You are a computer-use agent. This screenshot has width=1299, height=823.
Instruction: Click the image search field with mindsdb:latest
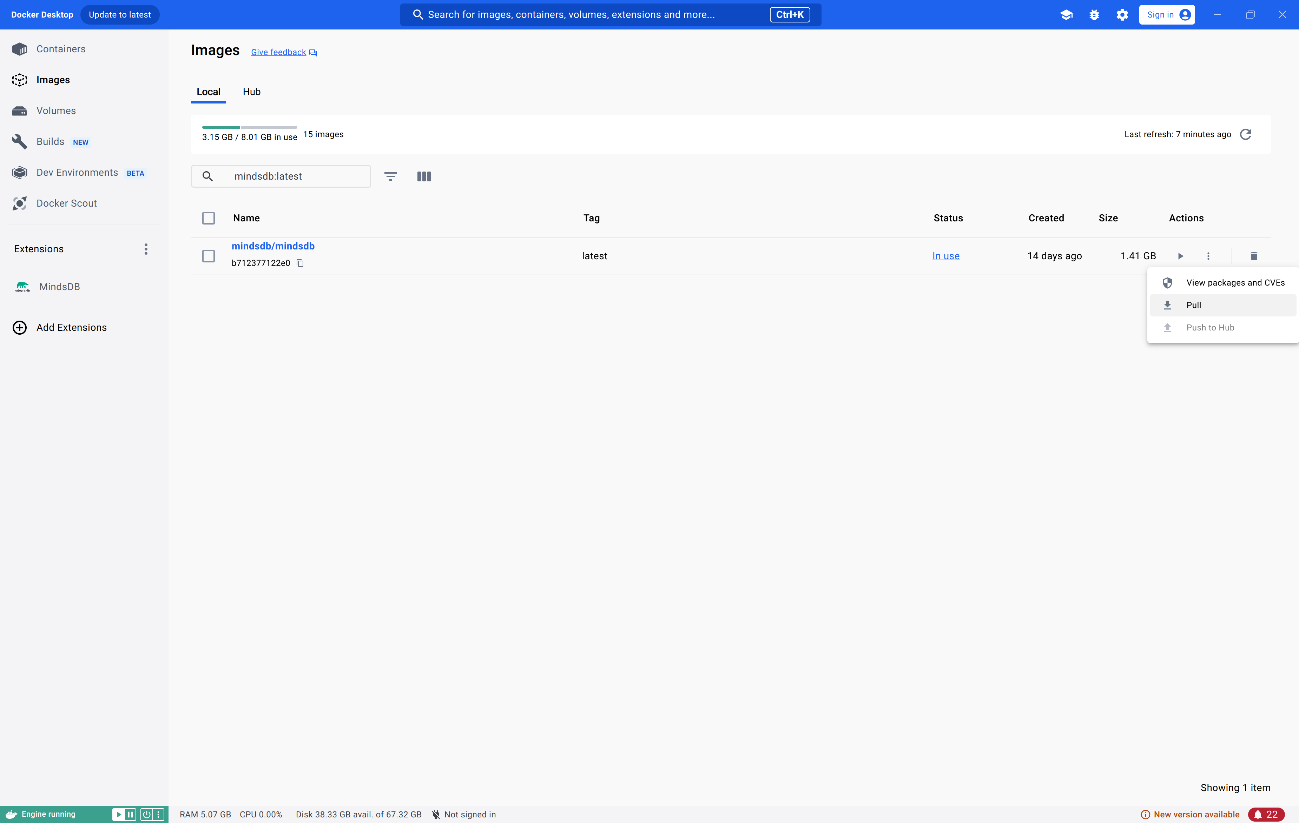pos(281,176)
